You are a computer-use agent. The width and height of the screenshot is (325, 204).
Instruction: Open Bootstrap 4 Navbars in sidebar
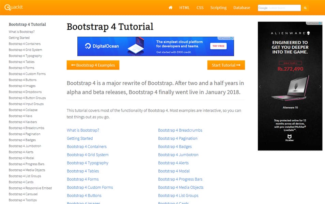(23, 122)
